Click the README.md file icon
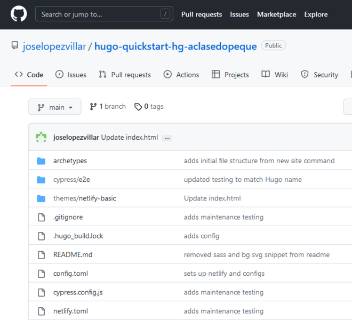Viewport: 352px width, 320px height. click(41, 255)
